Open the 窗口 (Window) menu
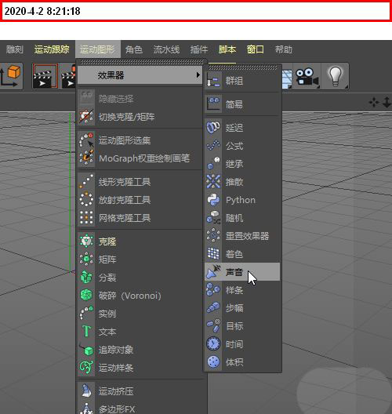The width and height of the screenshot is (392, 414). point(256,49)
